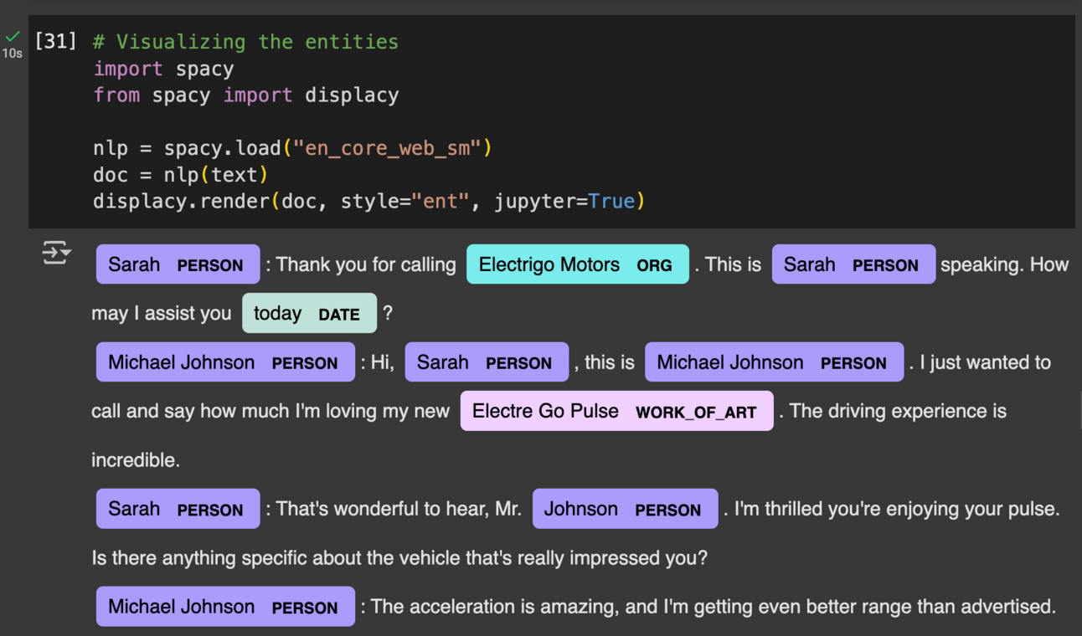Click the 'import spacy' code line
This screenshot has width=1082, height=636.
(163, 69)
